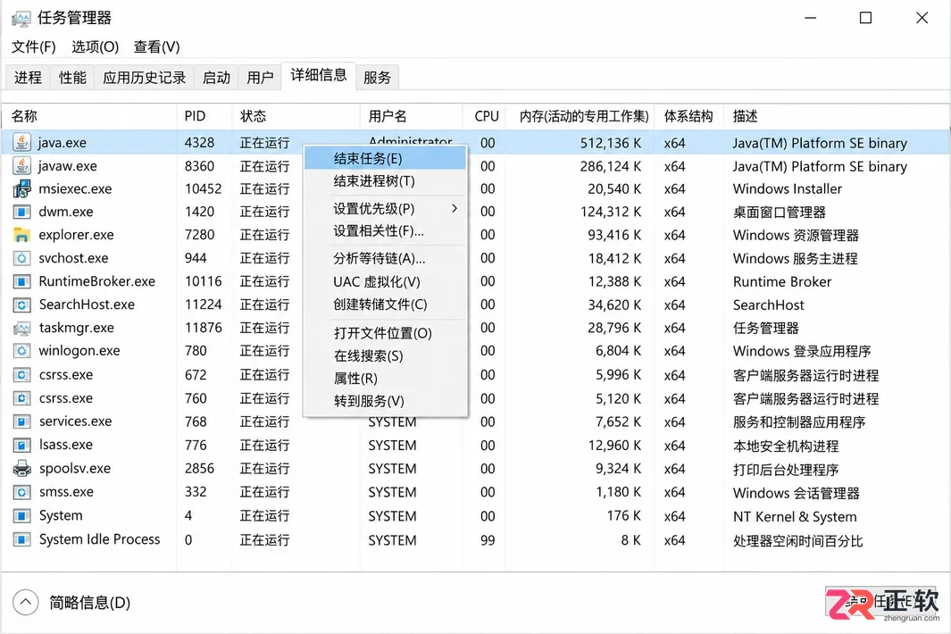
Task: Click the 简略信息(D) label
Action: tap(90, 603)
